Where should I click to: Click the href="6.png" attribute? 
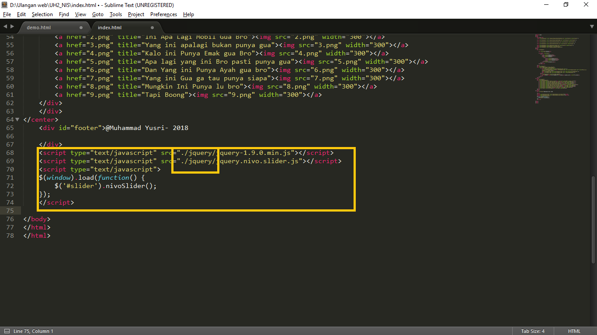90,70
